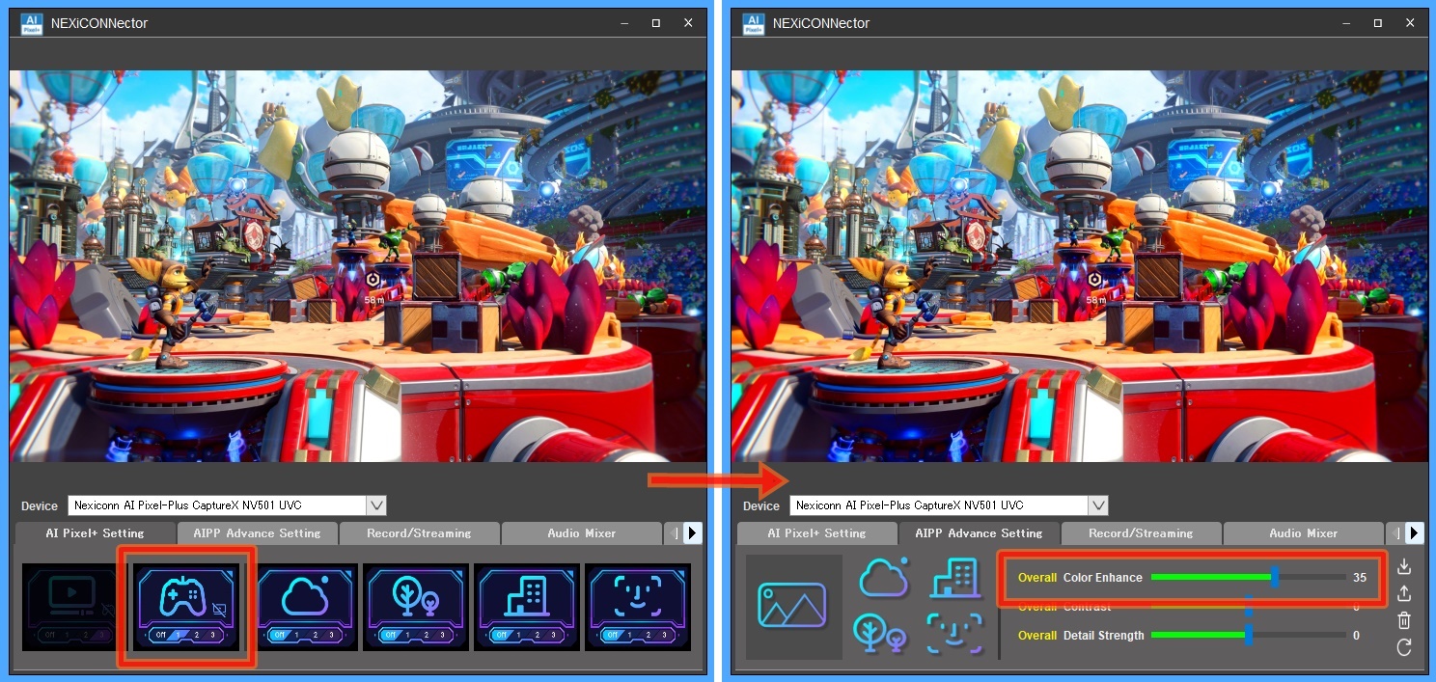Switch to AIPP Advance Setting tab, right window

click(980, 532)
